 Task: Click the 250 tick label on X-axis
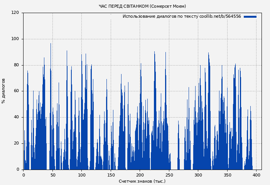point(169,175)
